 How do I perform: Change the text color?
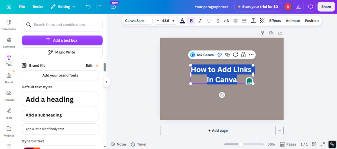pyautogui.click(x=182, y=21)
